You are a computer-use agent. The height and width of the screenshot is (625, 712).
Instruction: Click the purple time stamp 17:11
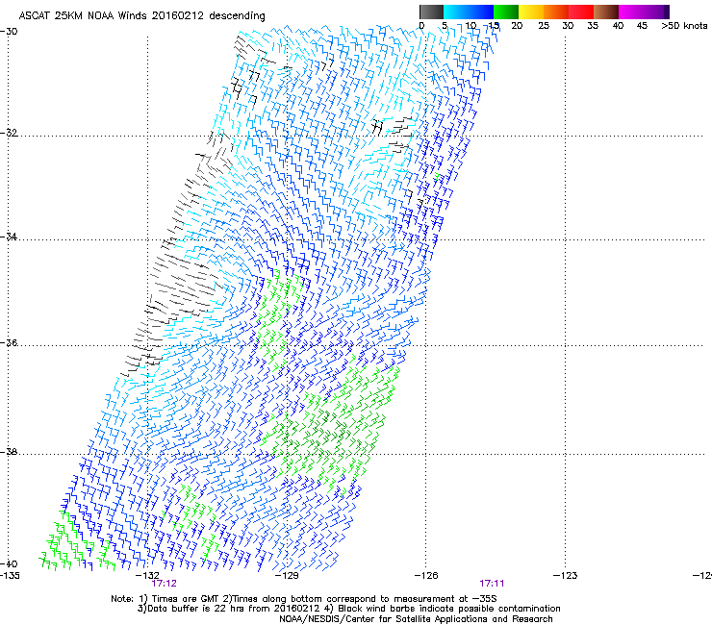pos(492,584)
